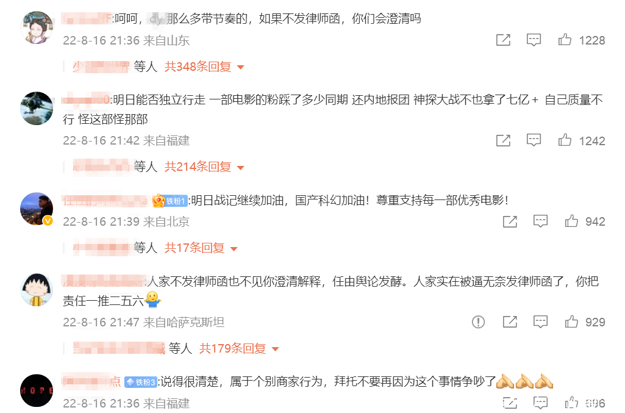Show the 共17条回复 replies

coord(201,248)
